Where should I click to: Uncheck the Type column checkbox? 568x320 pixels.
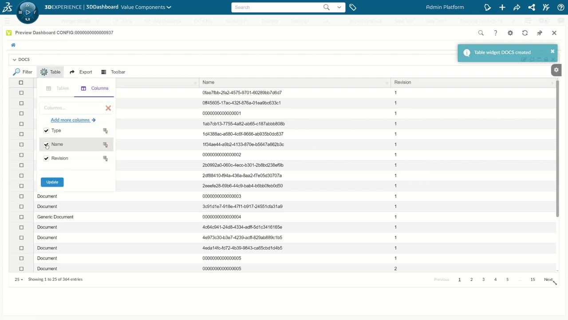[46, 131]
